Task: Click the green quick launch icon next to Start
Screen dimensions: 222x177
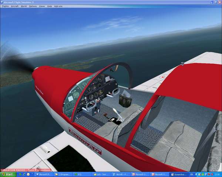Action: (x=20, y=174)
